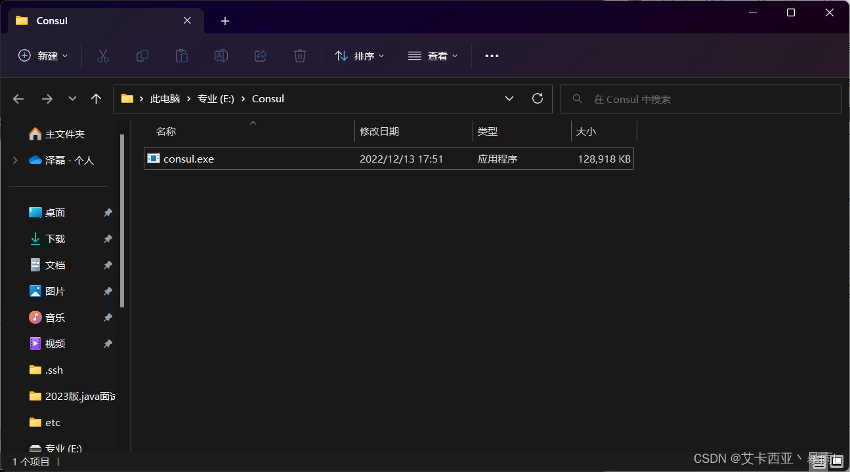Select the consul.exe file name
The image size is (850, 472).
[188, 159]
